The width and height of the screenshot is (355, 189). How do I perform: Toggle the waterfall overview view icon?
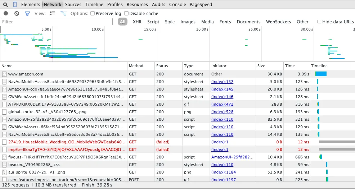coord(63,14)
